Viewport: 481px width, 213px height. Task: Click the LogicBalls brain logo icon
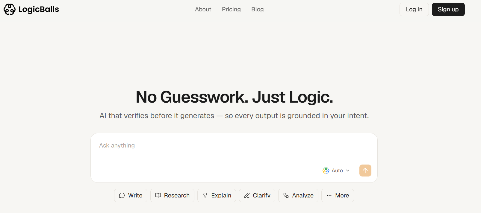9,9
